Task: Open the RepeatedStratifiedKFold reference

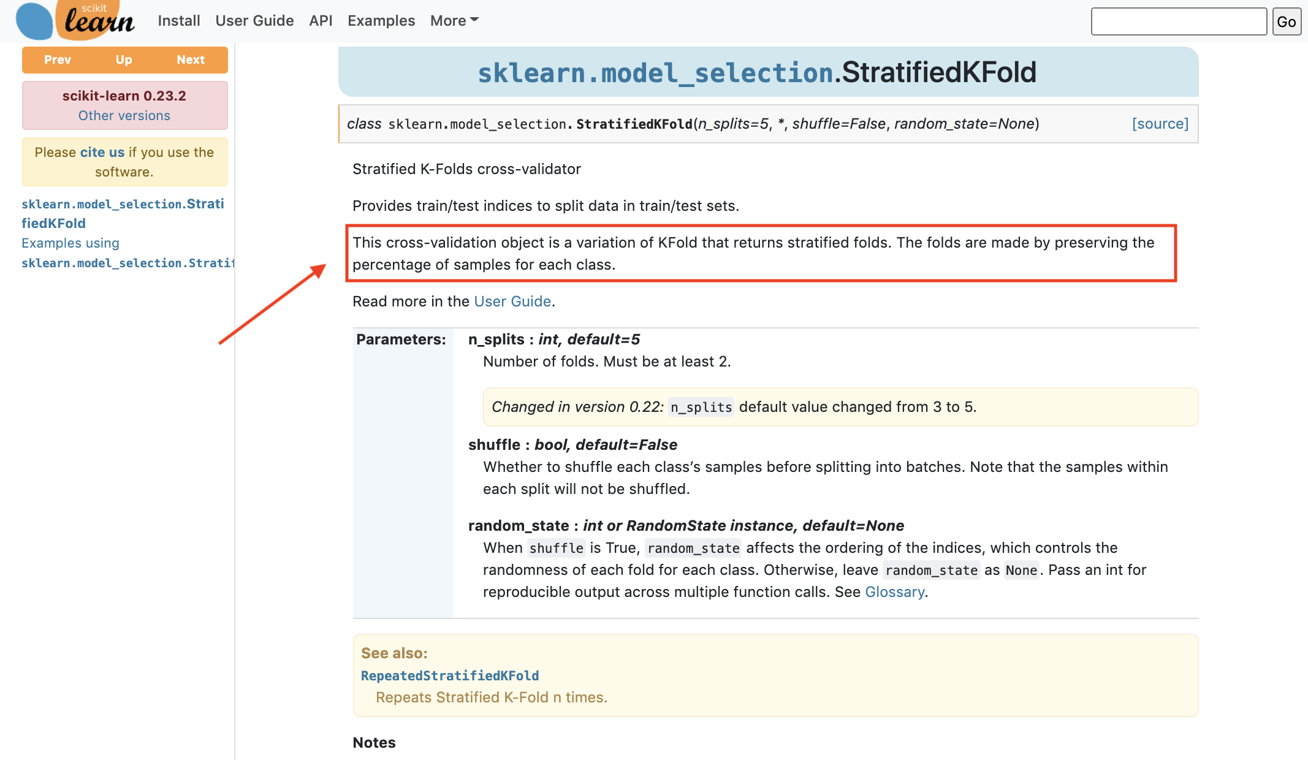Action: (450, 675)
